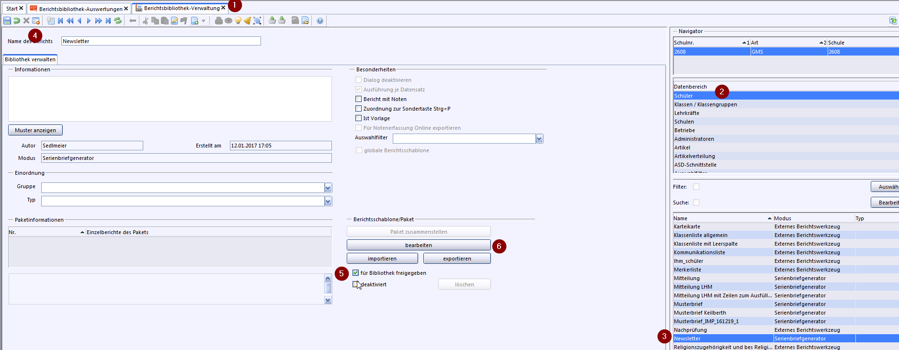Click the new document plus icon

[194, 21]
